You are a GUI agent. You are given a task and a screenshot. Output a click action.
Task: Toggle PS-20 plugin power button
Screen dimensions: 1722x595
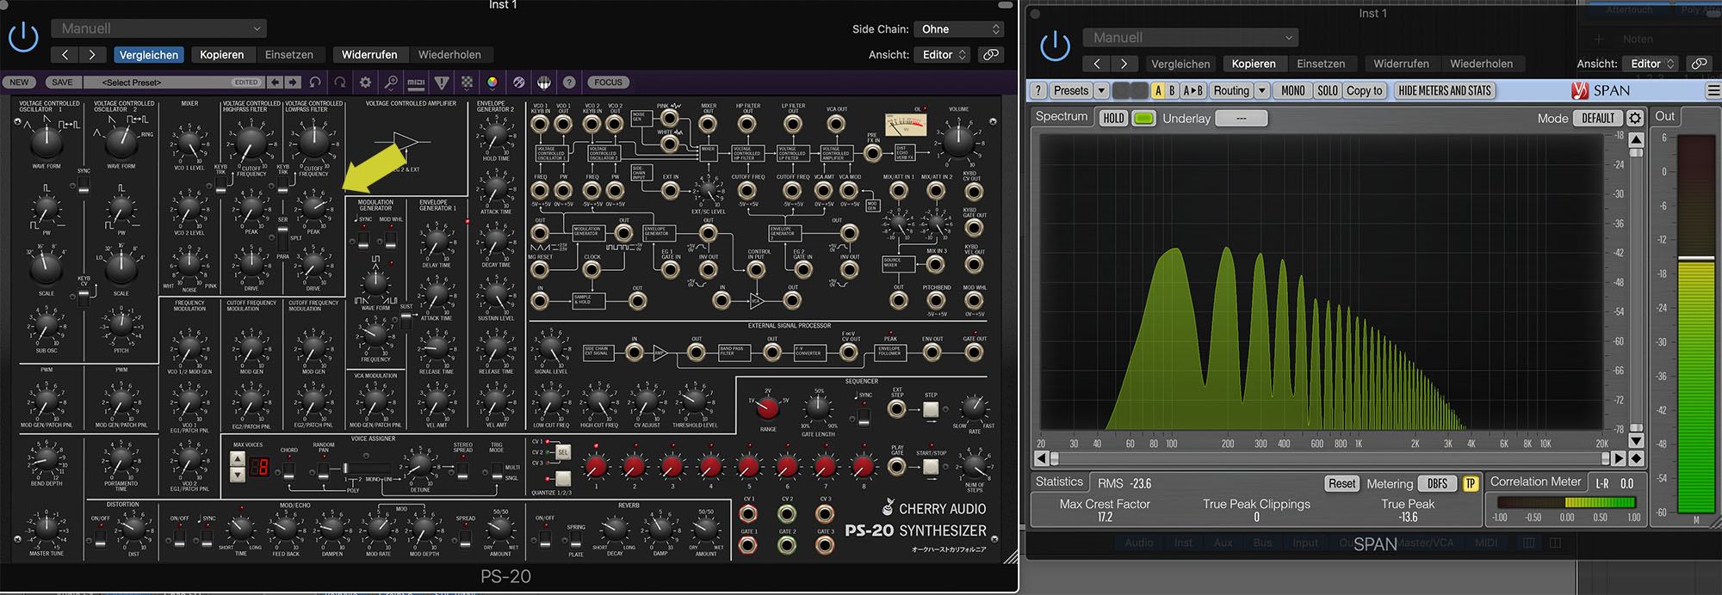point(23,38)
